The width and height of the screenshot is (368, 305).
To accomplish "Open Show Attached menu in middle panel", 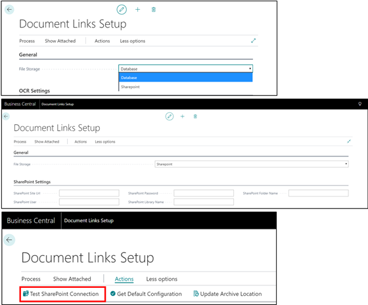I will [x=47, y=141].
